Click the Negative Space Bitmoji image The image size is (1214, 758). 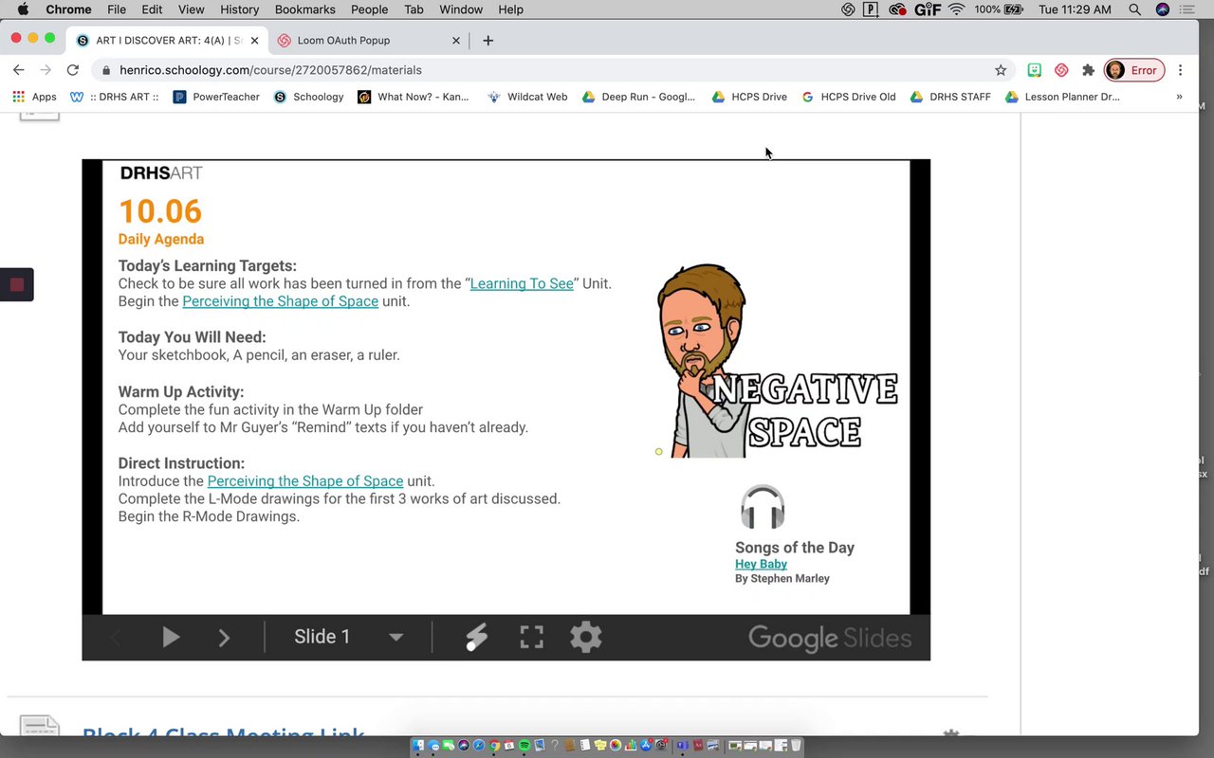click(x=777, y=361)
